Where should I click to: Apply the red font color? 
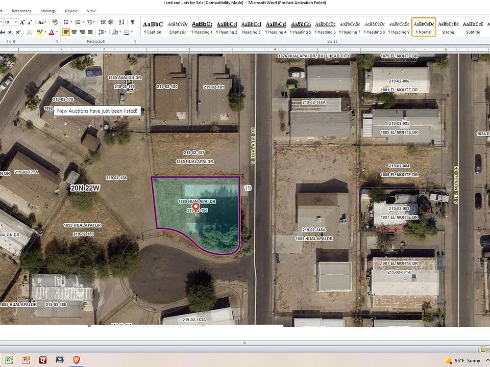(51, 32)
